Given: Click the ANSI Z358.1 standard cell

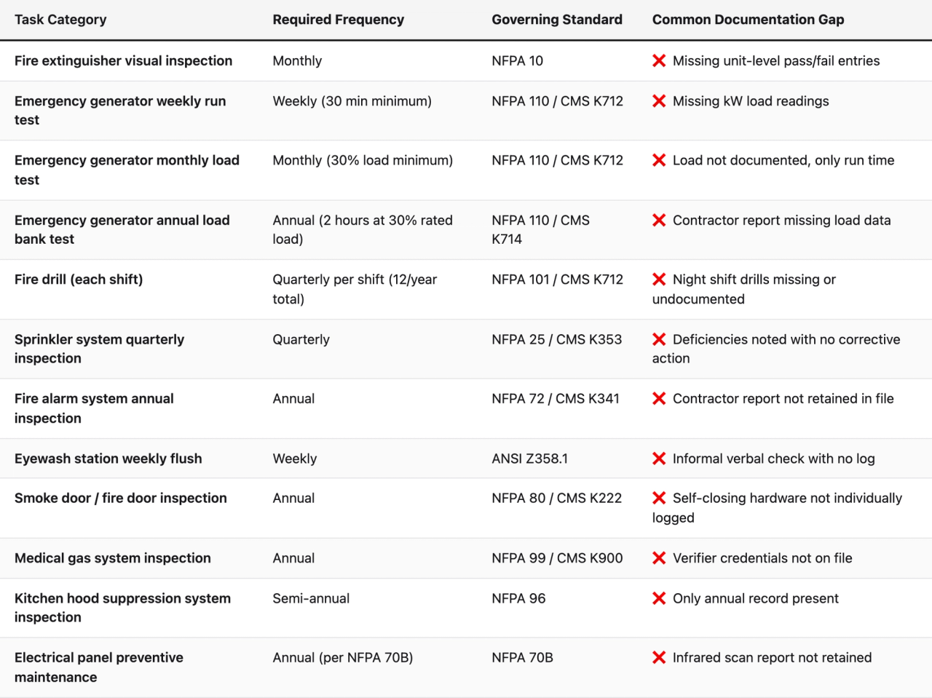Looking at the screenshot, I should (529, 459).
